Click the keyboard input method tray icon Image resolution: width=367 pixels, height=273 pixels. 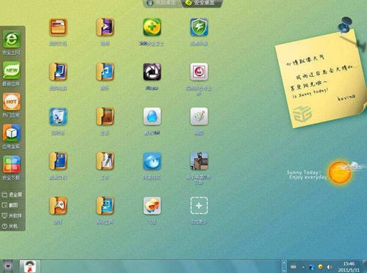[x=294, y=266]
